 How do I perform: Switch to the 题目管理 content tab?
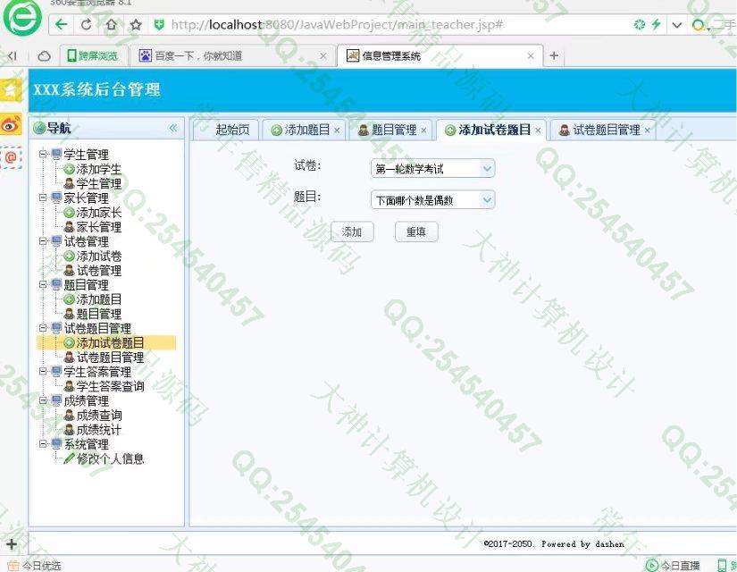pyautogui.click(x=394, y=130)
